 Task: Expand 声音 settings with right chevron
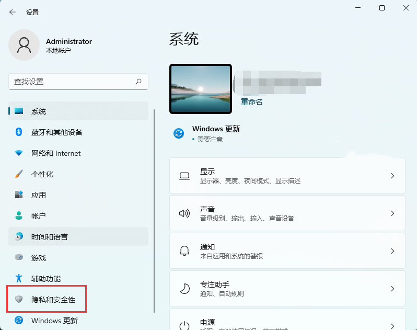(392, 213)
